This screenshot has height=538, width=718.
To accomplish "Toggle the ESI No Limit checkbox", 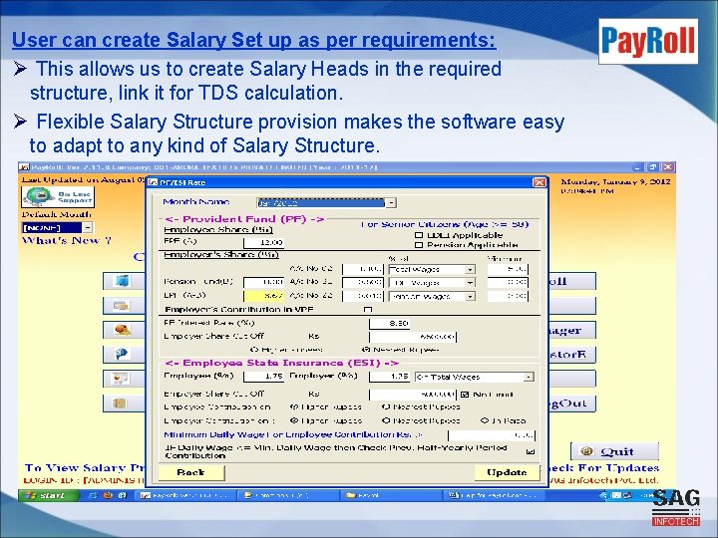I will 466,395.
